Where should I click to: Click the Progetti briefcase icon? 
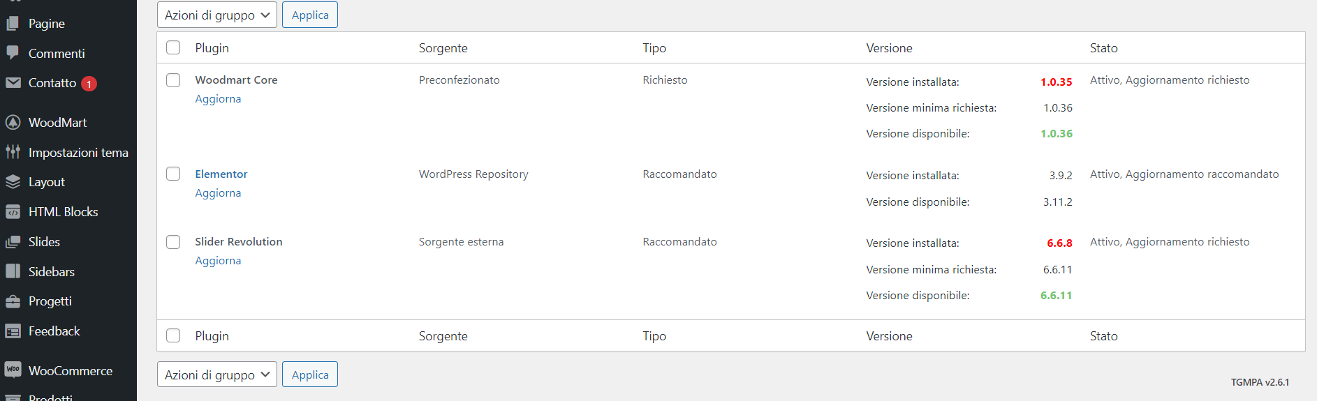pyautogui.click(x=13, y=301)
